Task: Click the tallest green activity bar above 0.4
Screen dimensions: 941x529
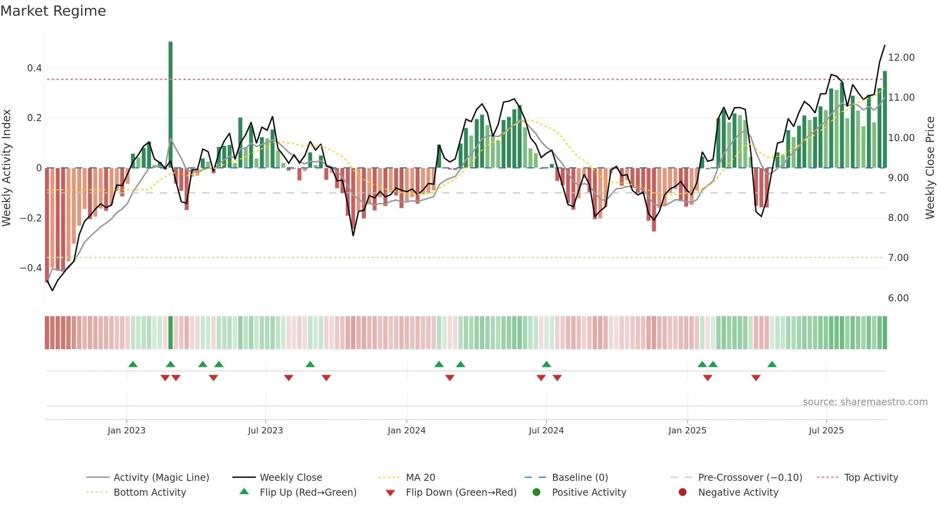Action: click(x=171, y=105)
